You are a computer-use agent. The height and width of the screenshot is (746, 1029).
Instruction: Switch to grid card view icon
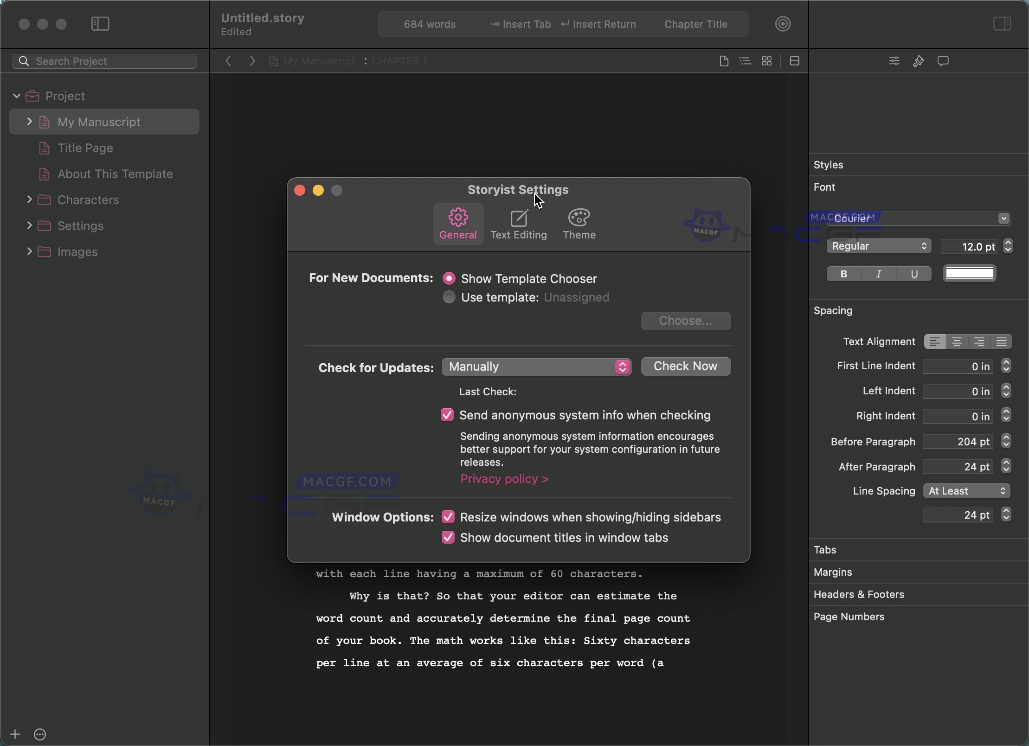pyautogui.click(x=767, y=61)
